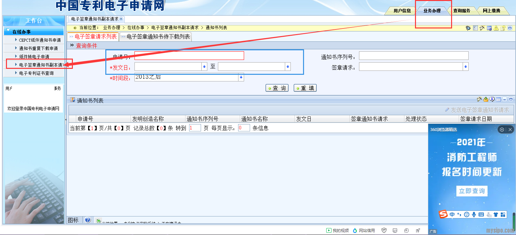This screenshot has width=516, height=235.
Task: Click the rocket accelerator icon in status bar
Action: [418, 230]
